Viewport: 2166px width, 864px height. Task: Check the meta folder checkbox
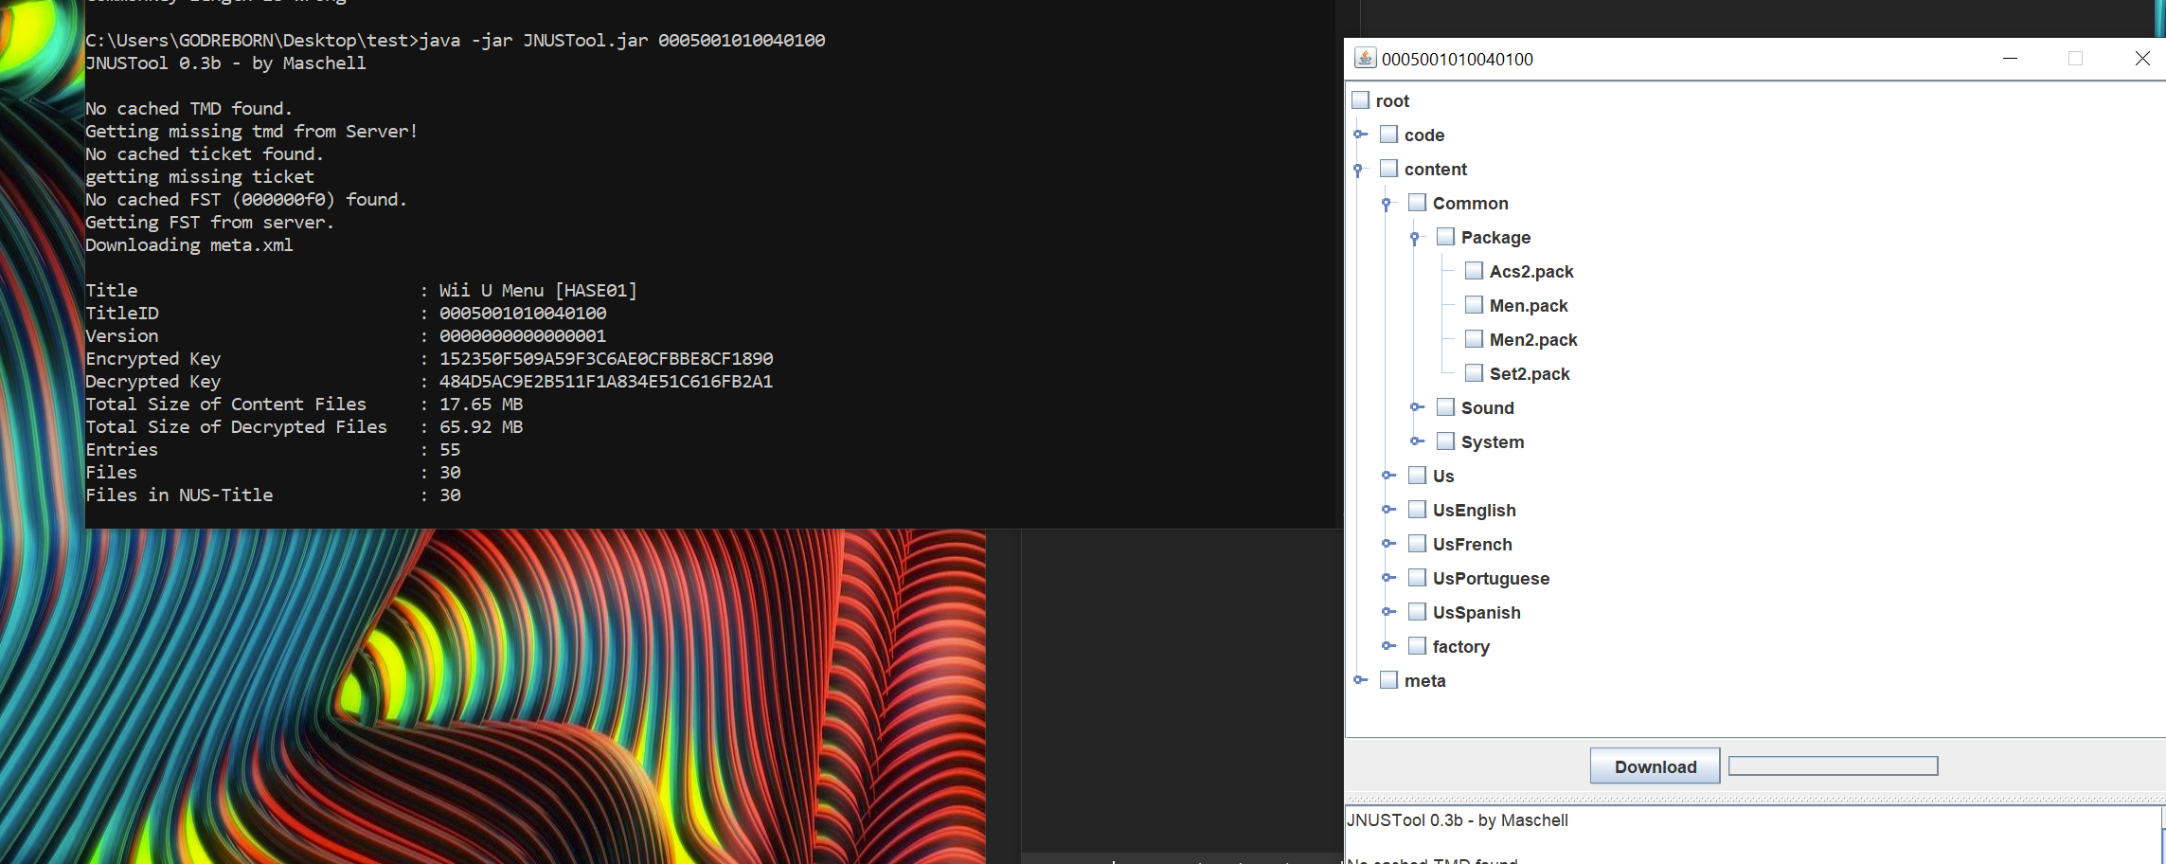1389,680
